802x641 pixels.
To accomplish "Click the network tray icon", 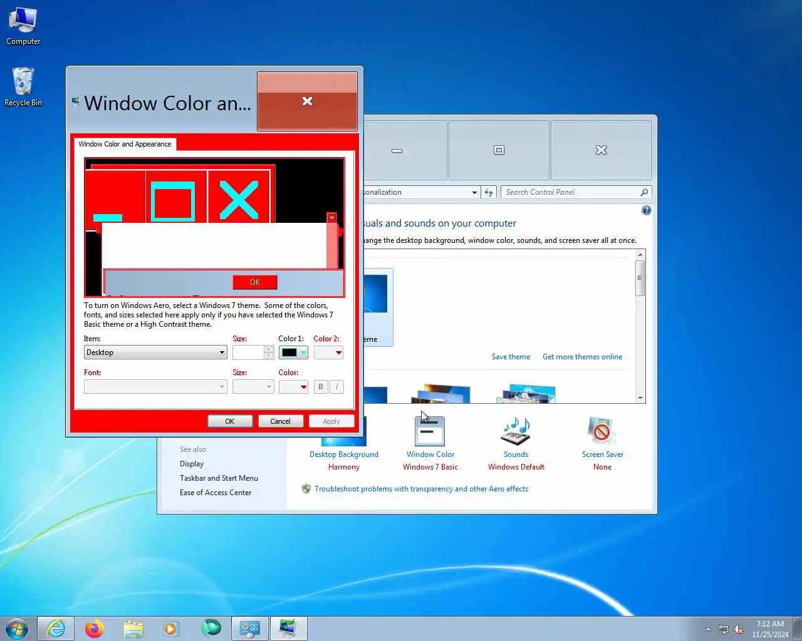I will 724,629.
